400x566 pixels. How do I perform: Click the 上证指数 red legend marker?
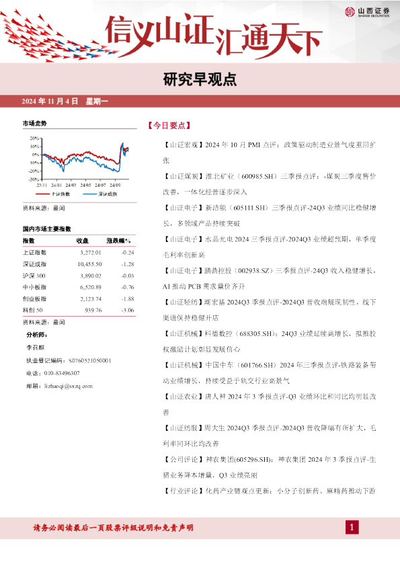[42, 194]
